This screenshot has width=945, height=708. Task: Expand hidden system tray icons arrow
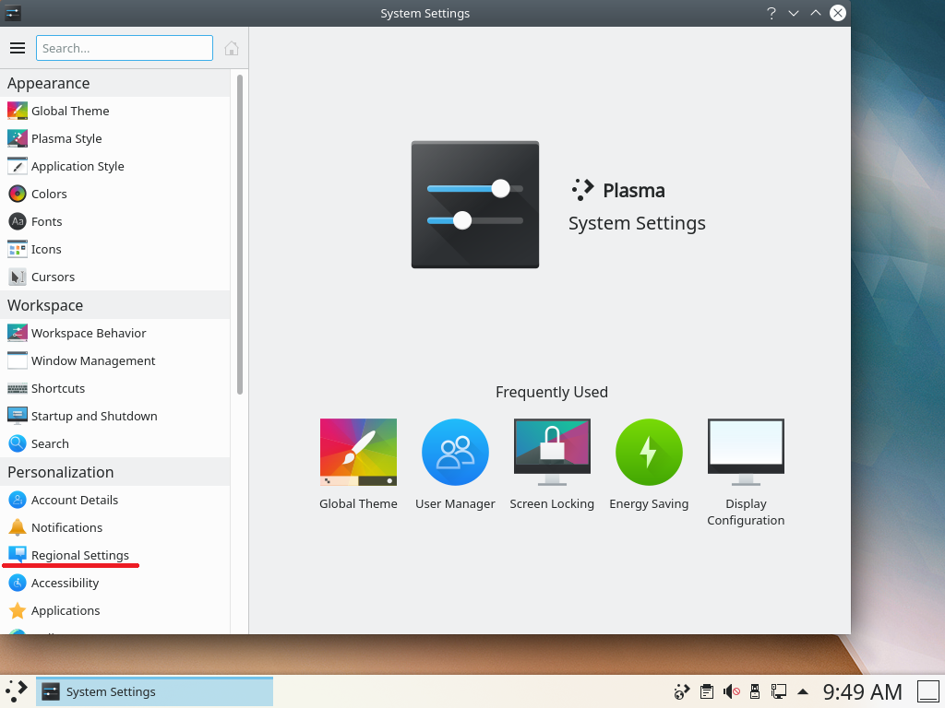coord(803,691)
